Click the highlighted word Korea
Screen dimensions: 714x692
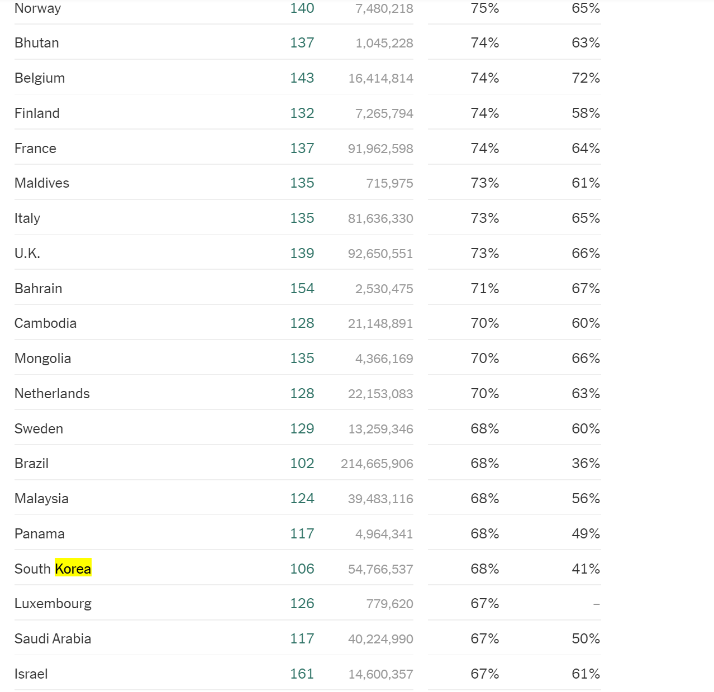tap(73, 569)
